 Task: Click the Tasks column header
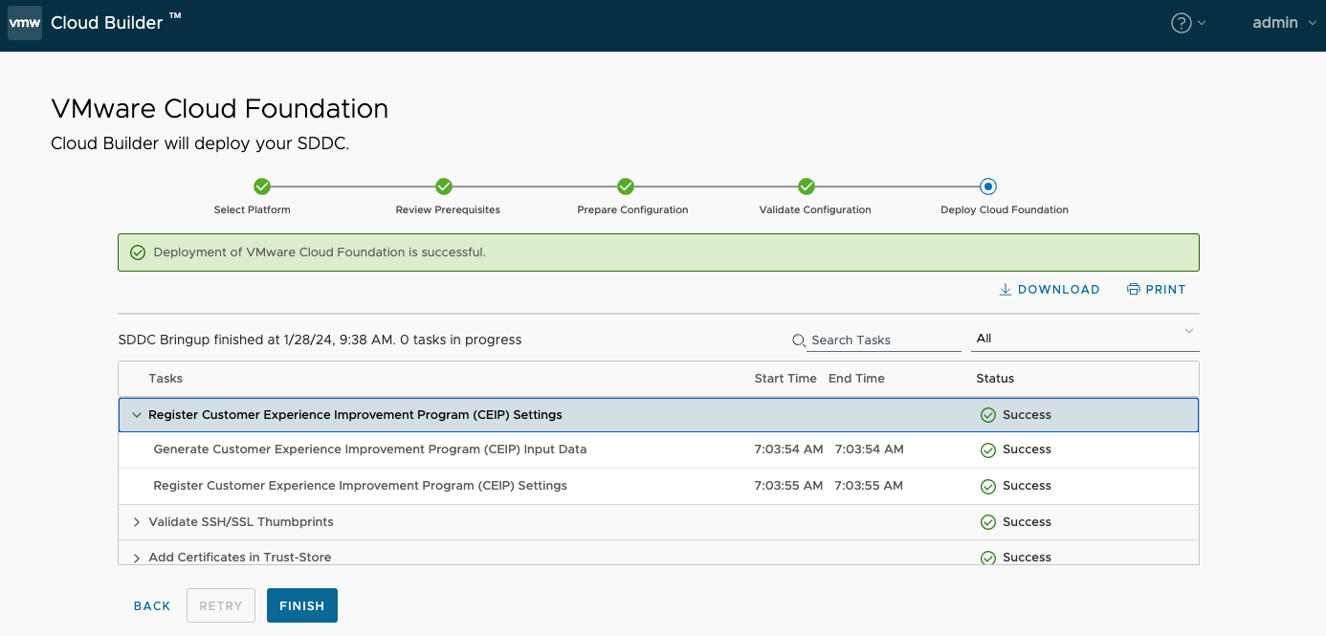click(166, 379)
